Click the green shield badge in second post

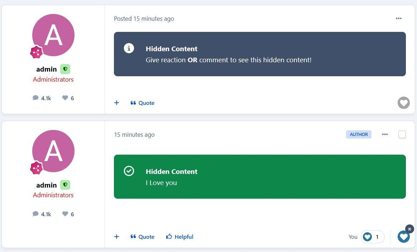[65, 185]
